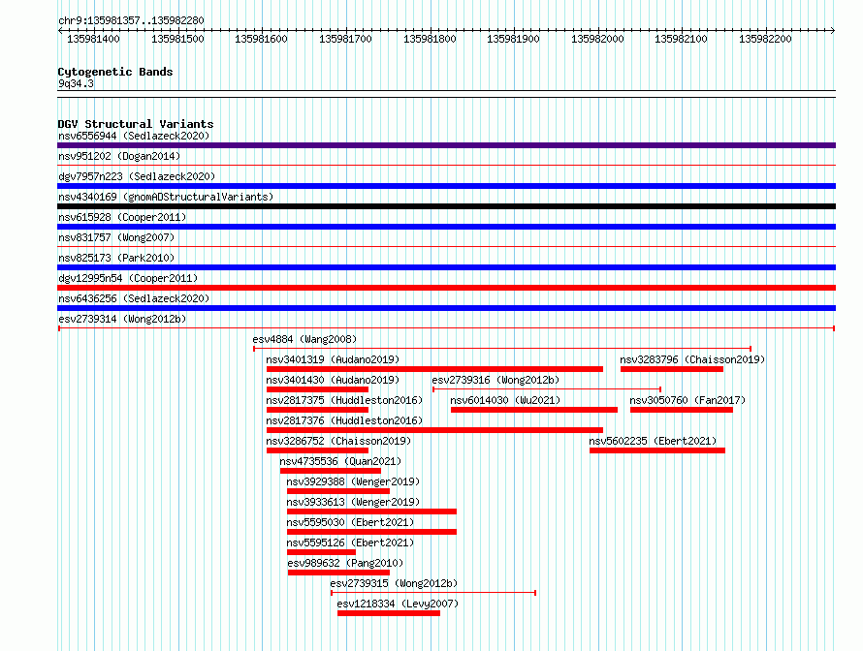863x651 pixels.
Task: Select the purple nsv6556944 variant bar
Action: pos(446,145)
